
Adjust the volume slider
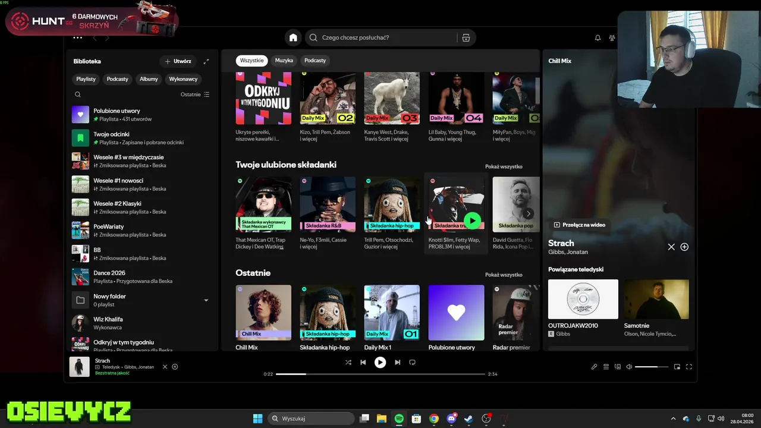tap(651, 367)
